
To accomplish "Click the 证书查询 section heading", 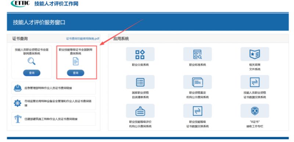I will pos(20,39).
